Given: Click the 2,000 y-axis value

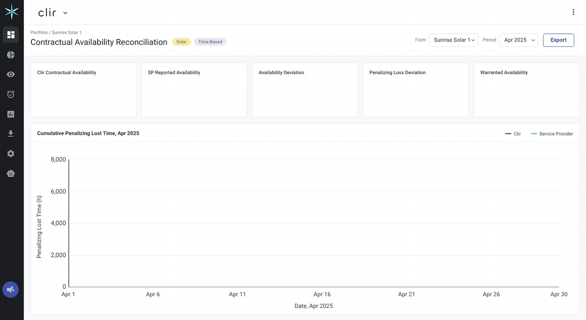Looking at the screenshot, I should tap(58, 255).
